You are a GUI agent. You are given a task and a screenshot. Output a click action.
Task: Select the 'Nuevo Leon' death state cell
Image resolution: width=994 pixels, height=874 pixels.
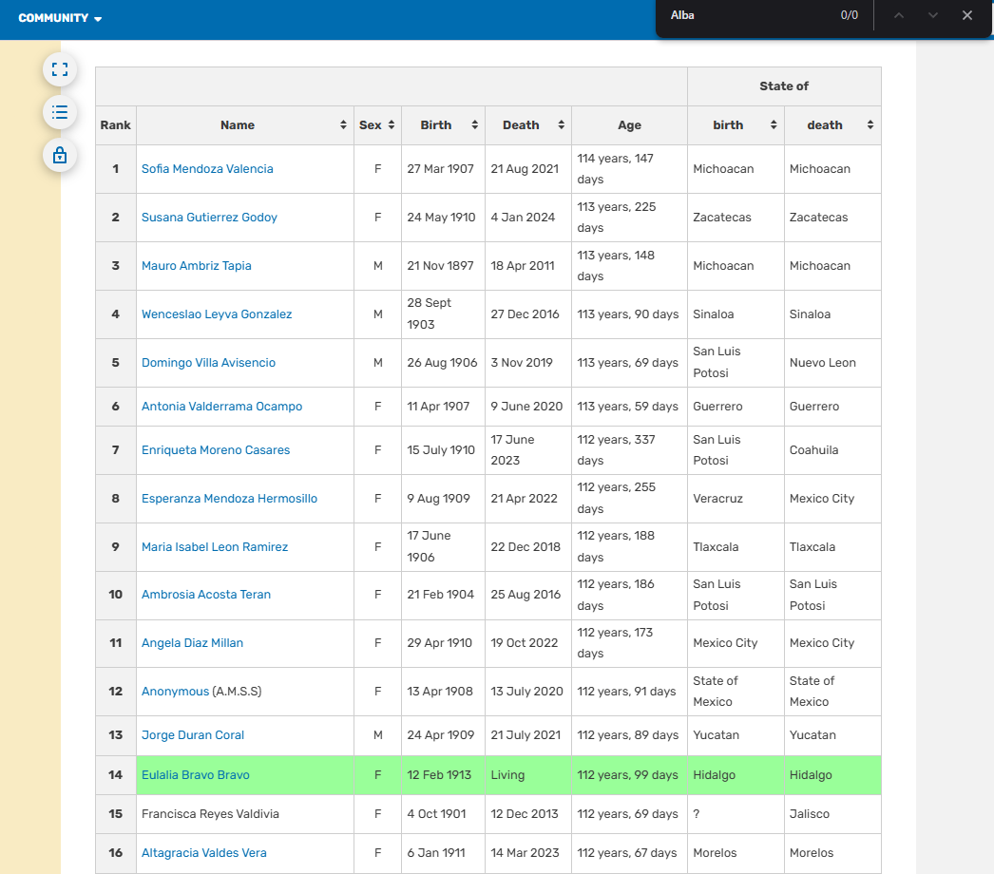coord(832,363)
